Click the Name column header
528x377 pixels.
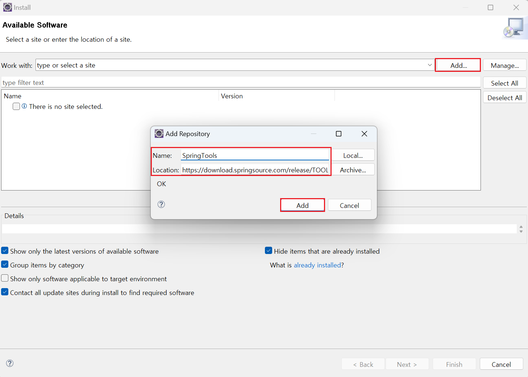[13, 96]
